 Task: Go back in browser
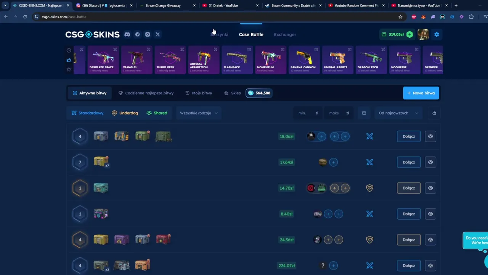point(6,17)
